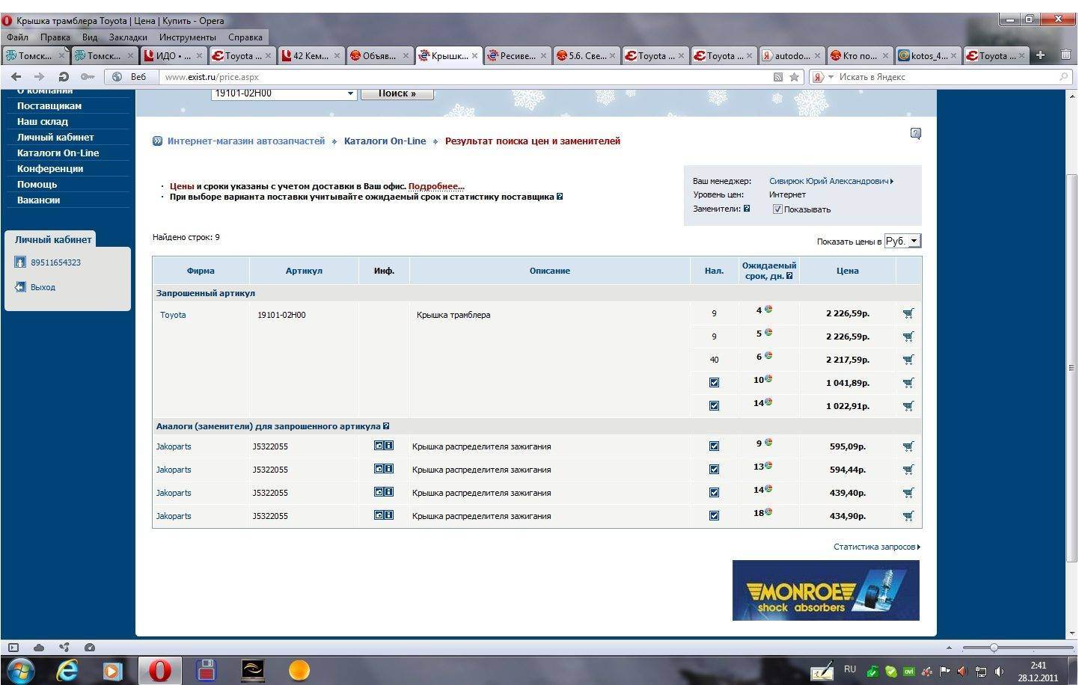Click the back navigation arrow
This screenshot has width=1082, height=685.
click(x=16, y=76)
